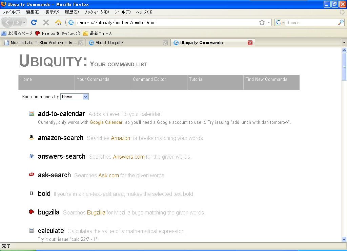Open the 最新ニュース feed bookmark

(x=97, y=33)
